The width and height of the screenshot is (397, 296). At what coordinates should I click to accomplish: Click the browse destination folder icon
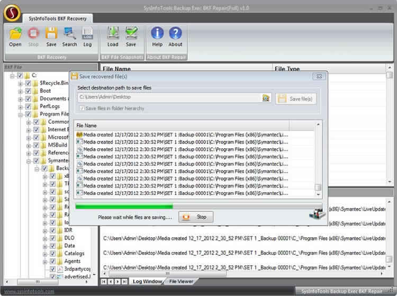pos(266,97)
